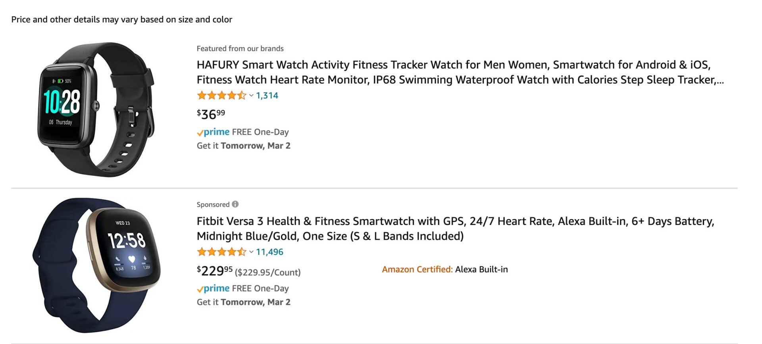Click the prime logo under the $36.99 price

213,132
